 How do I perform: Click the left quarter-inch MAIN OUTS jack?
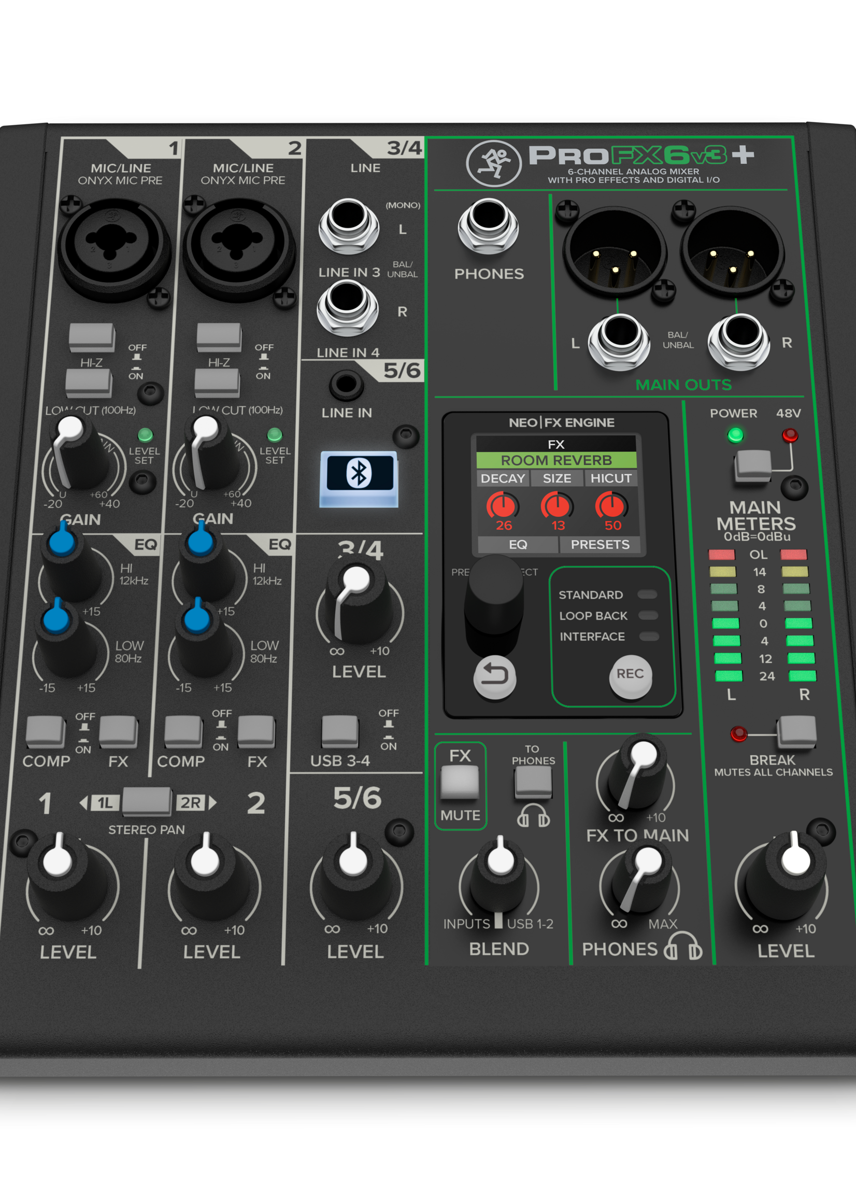tap(619, 342)
